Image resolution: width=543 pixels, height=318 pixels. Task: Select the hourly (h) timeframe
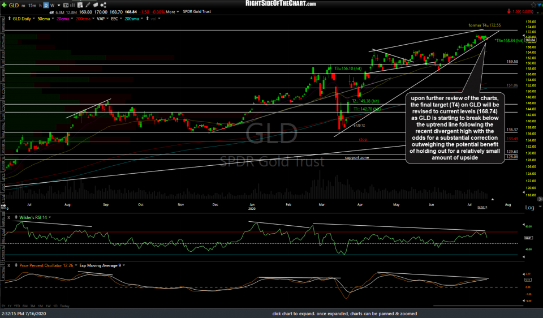pos(41,5)
